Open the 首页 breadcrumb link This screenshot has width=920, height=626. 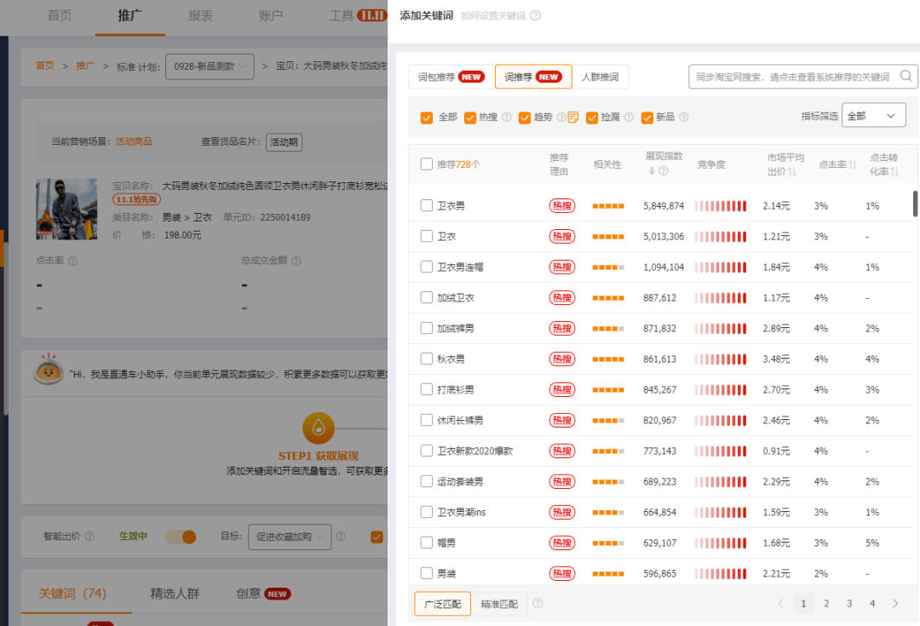(45, 66)
